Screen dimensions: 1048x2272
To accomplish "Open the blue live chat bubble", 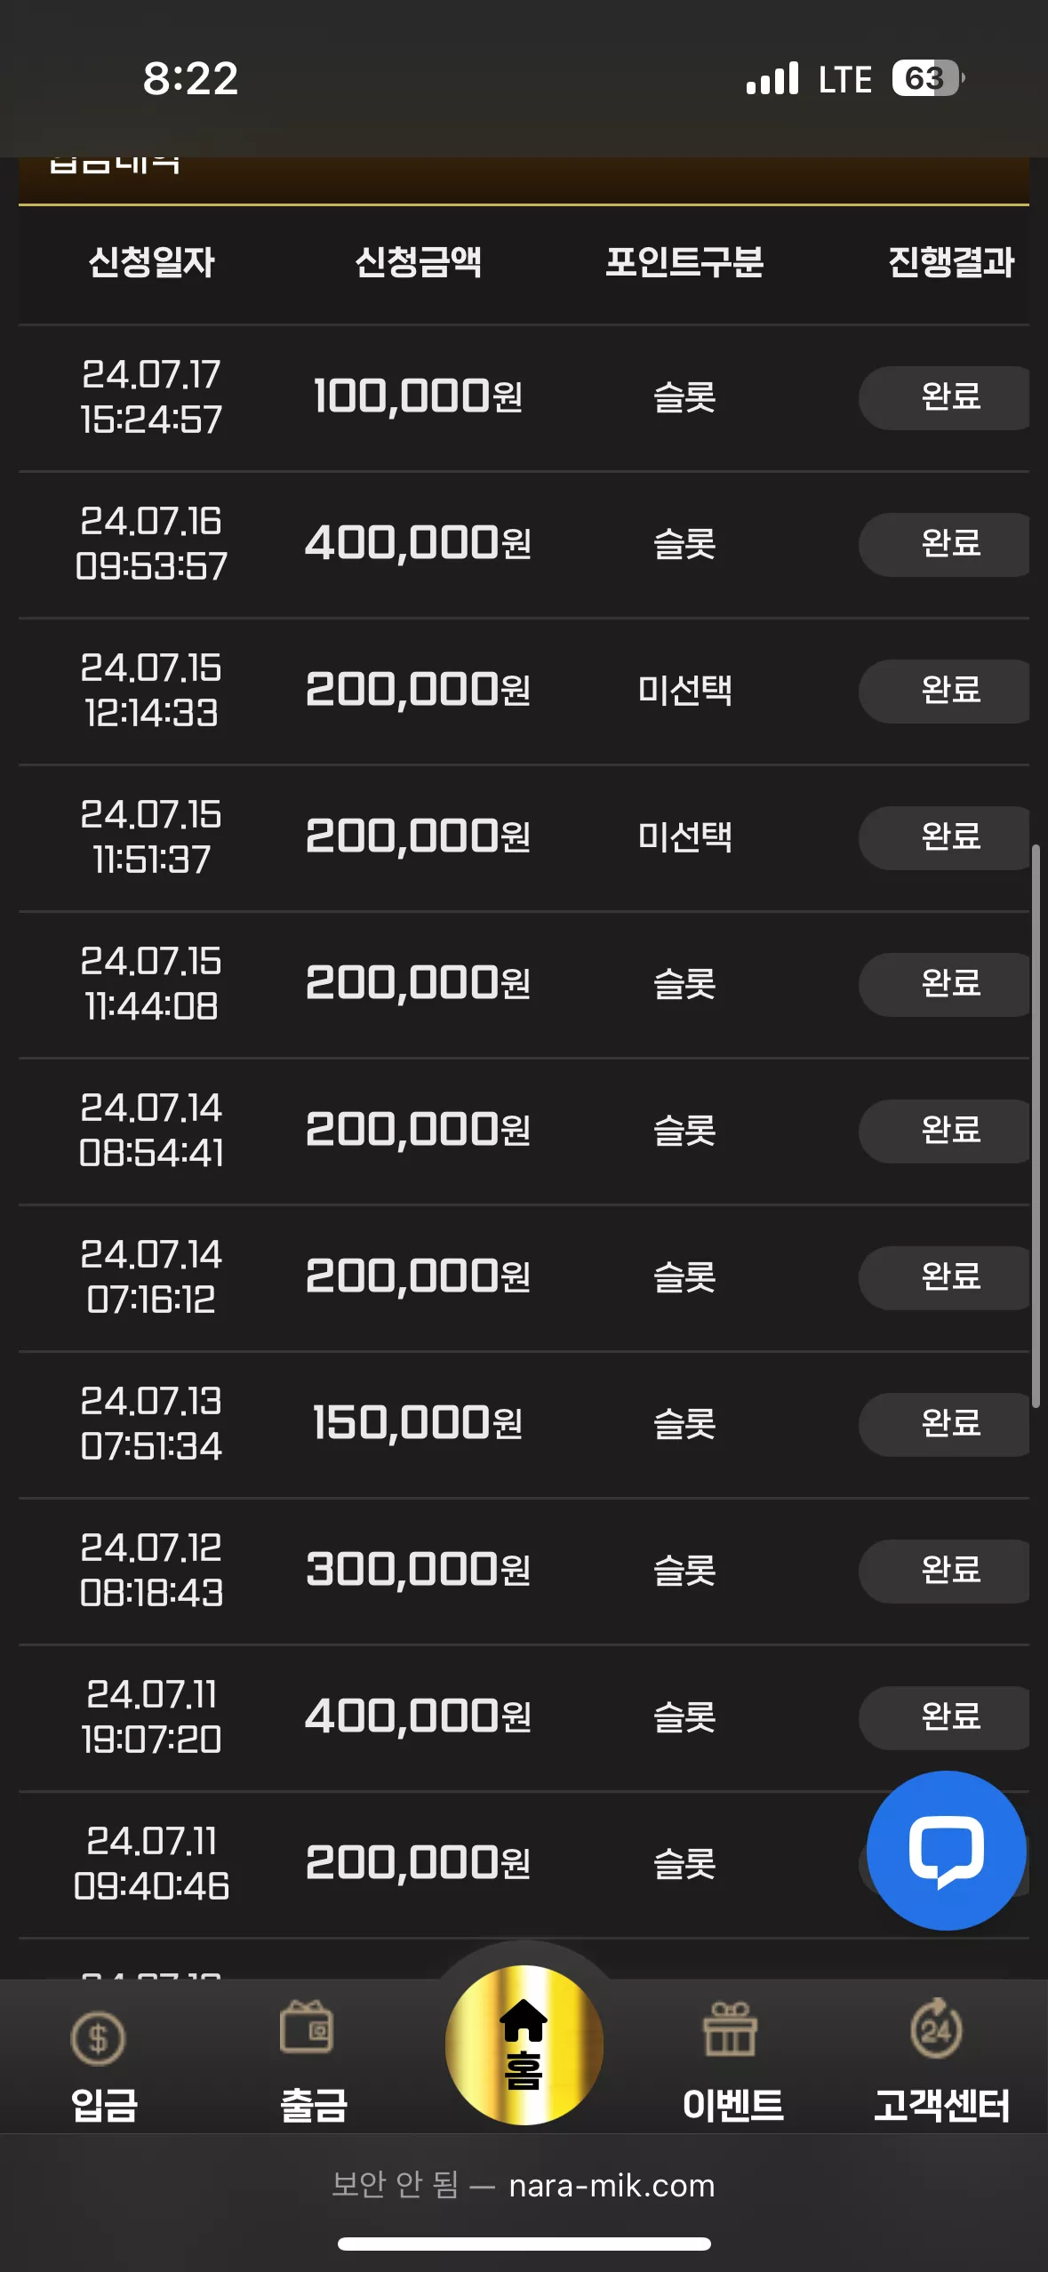I will [947, 1851].
